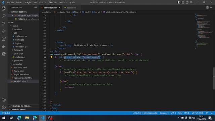
Task: Change indentation Espaços: 4
Action: pyautogui.click(x=164, y=113)
